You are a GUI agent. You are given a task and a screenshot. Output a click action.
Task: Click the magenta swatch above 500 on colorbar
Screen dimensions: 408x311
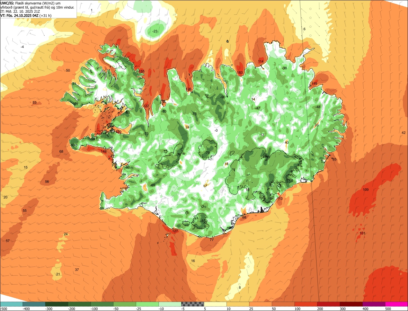[x=397, y=304]
